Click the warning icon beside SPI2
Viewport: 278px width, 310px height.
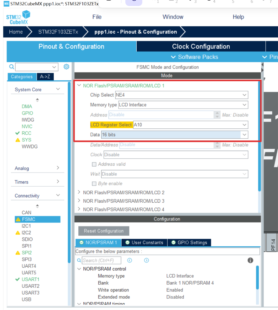[18, 253]
